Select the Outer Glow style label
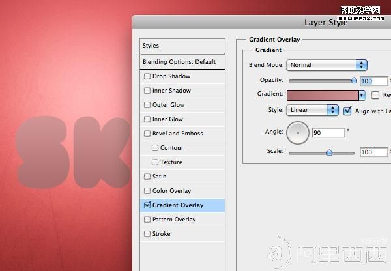This screenshot has width=391, height=271. pos(168,105)
